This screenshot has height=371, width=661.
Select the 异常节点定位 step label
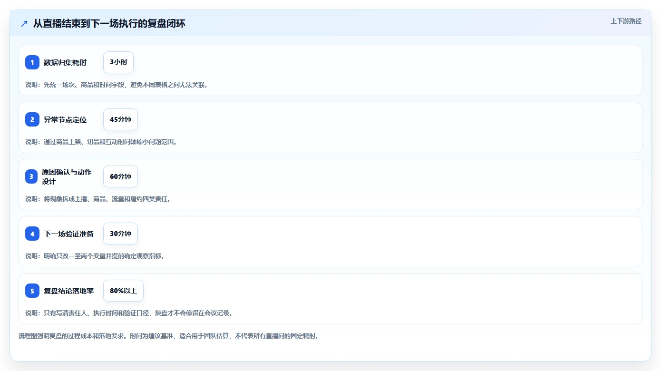click(x=65, y=119)
